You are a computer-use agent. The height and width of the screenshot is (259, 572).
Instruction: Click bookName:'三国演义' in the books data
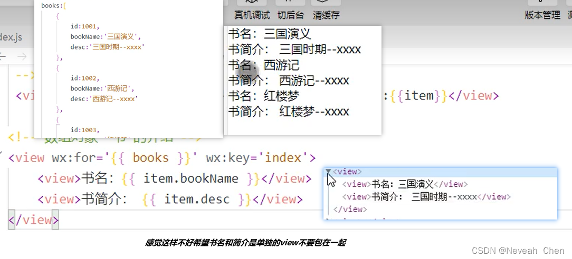pos(106,37)
